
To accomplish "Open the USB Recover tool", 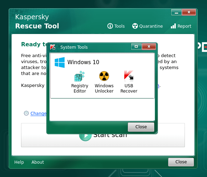I will pos(129,82).
